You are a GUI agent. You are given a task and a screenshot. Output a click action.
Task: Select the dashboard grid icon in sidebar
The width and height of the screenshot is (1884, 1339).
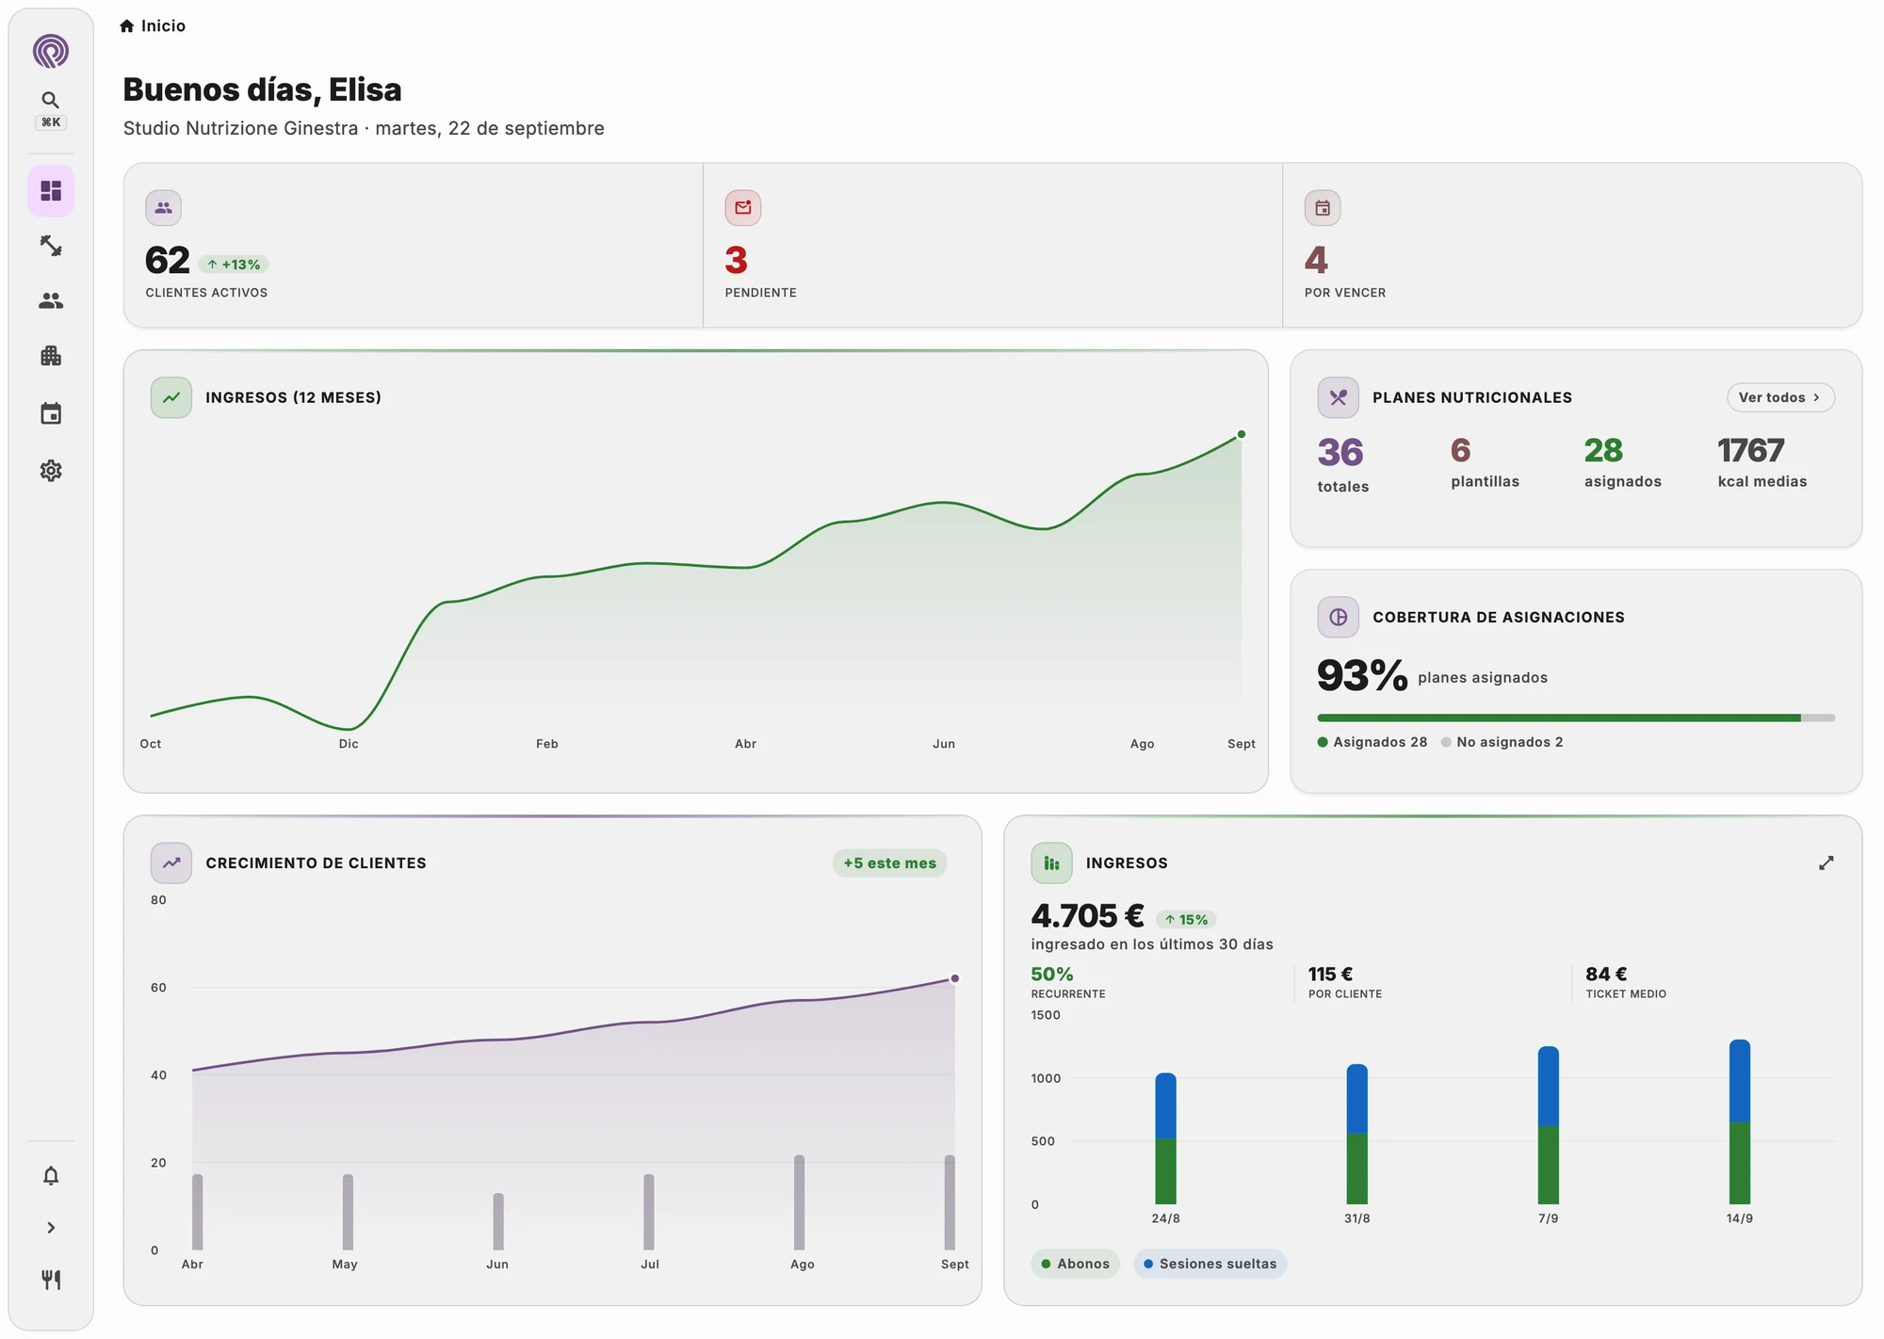pos(51,191)
